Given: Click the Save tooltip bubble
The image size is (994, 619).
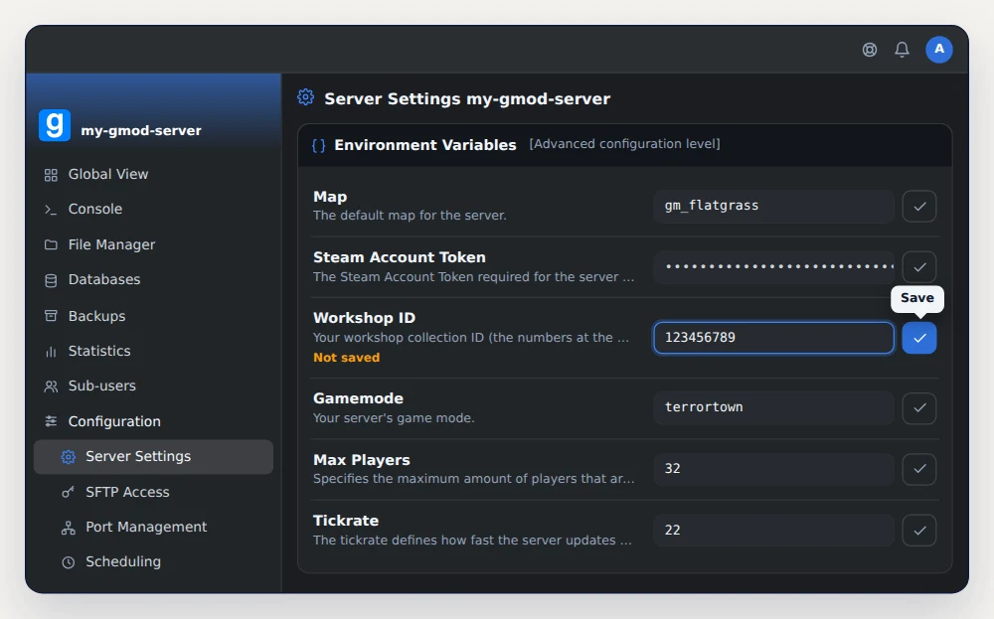Looking at the screenshot, I should (916, 298).
